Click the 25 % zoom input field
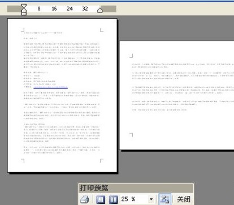The height and width of the screenshot is (205, 234). (134, 199)
